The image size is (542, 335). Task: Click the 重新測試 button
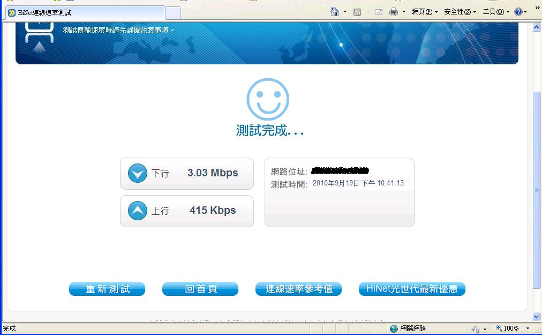107,288
